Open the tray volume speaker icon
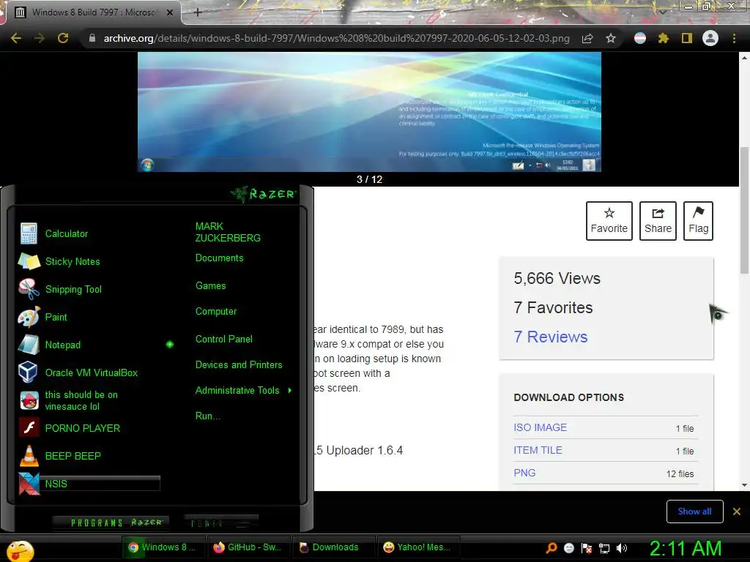Image resolution: width=750 pixels, height=562 pixels. [622, 548]
